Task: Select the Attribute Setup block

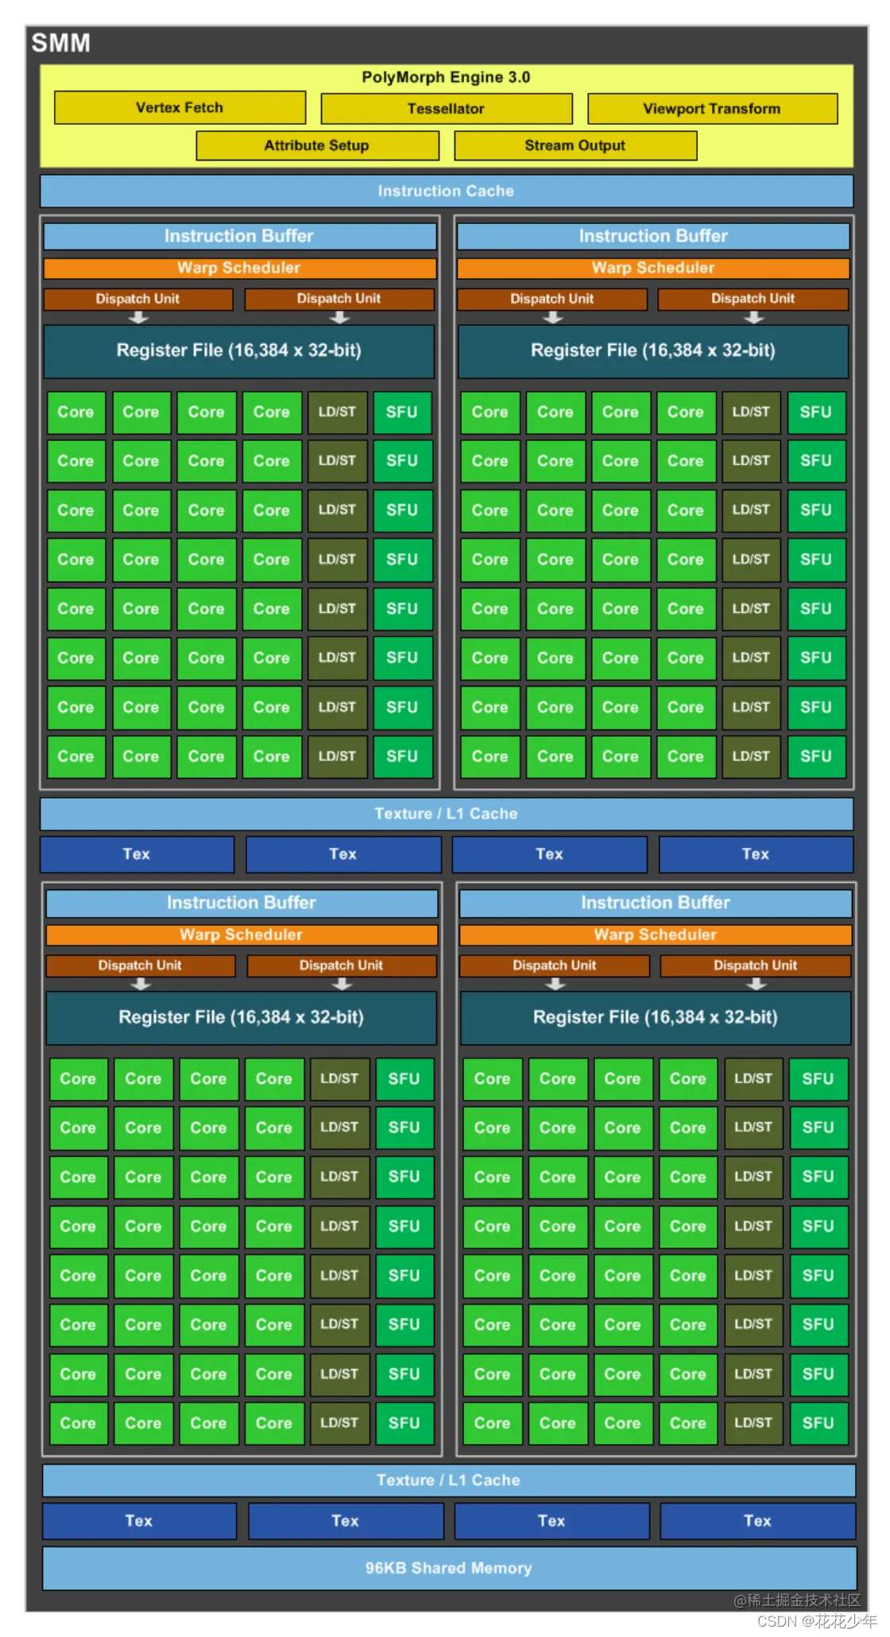Action: (x=317, y=145)
